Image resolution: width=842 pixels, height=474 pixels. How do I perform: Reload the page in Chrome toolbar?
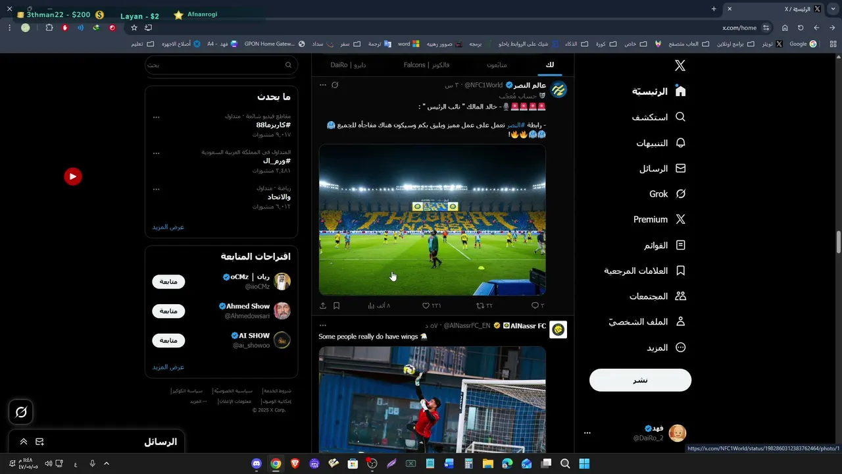(801, 28)
